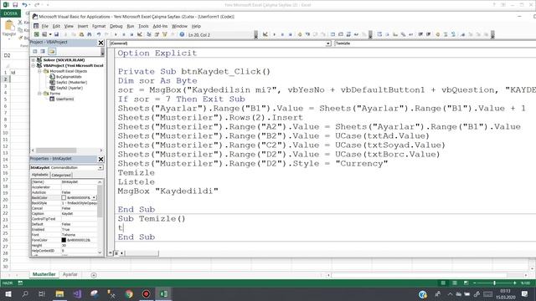Open the Edit menu
536x301 pixels.
click(56, 26)
